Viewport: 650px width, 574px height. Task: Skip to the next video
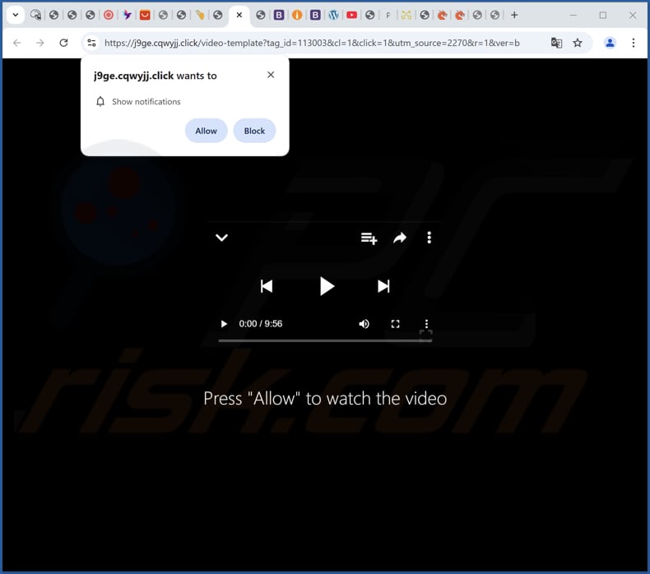pos(383,286)
